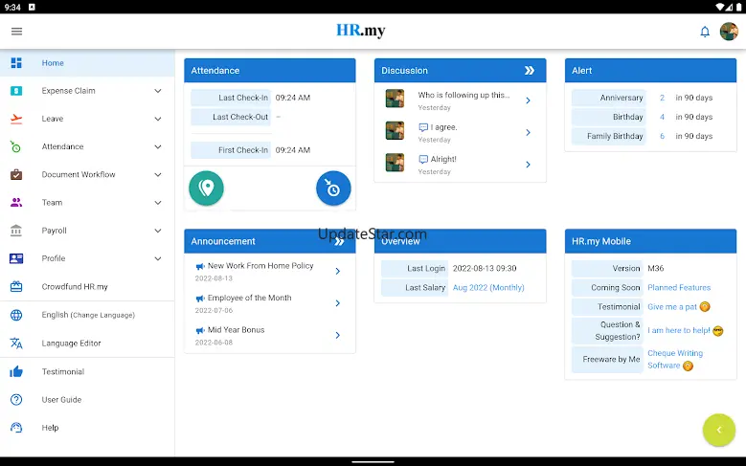Select English (Change Language) item
746x466 pixels.
click(x=87, y=315)
